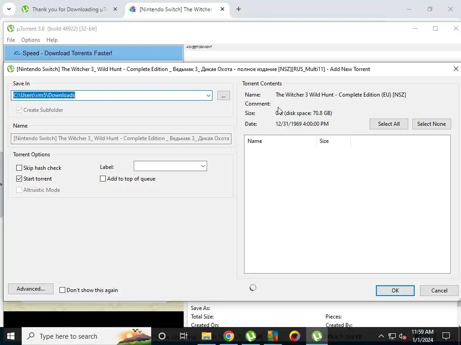This screenshot has height=345, width=461.
Task: Click the date '12/31/1969 4:00:00 PM'
Action: [302, 124]
